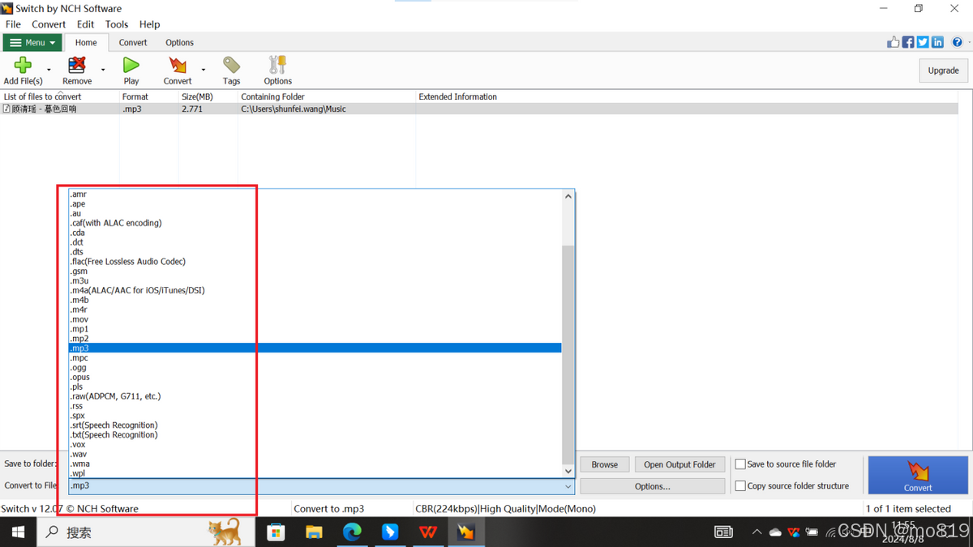Image resolution: width=973 pixels, height=547 pixels.
Task: Open the help question mark icon
Action: (x=957, y=42)
